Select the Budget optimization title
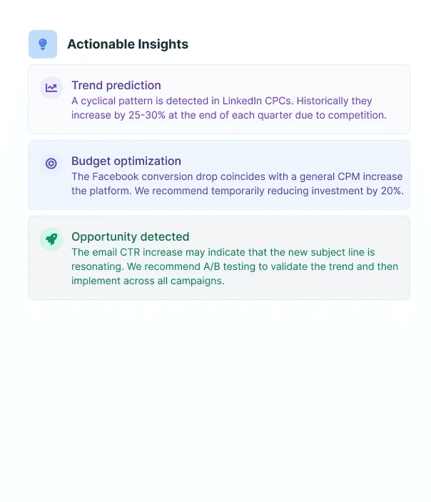The width and height of the screenshot is (431, 502). [x=126, y=161]
